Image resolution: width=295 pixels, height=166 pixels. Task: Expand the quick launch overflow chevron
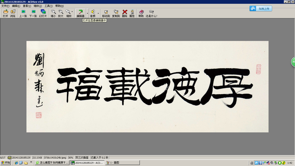point(31,162)
